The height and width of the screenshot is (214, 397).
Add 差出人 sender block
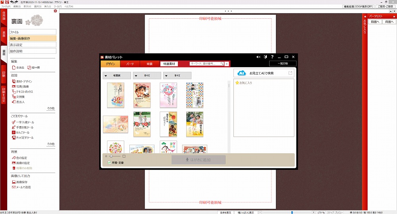(18, 102)
